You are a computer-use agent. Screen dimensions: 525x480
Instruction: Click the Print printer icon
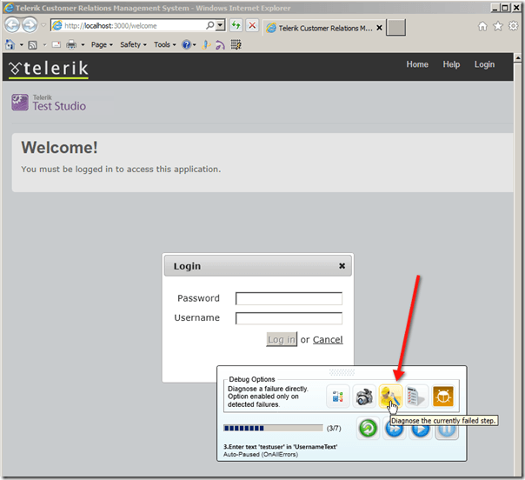pos(71,44)
